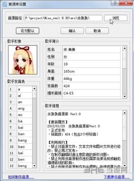Click the 音源路径 path input field
The width and height of the screenshot is (134, 181).
click(63, 18)
